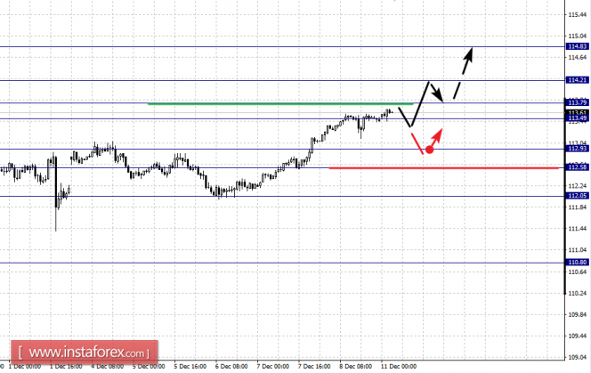Click the current price label 113.61

577,112
